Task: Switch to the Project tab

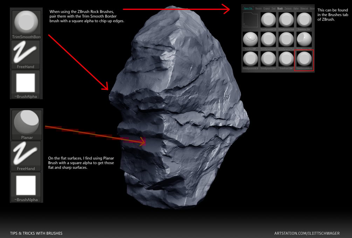Action: (x=267, y=8)
